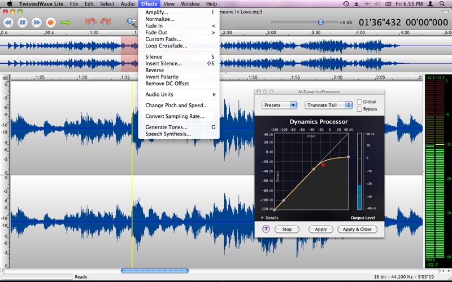Image resolution: width=452 pixels, height=282 pixels.
Task: Enable the Global checkbox
Action: click(x=359, y=102)
